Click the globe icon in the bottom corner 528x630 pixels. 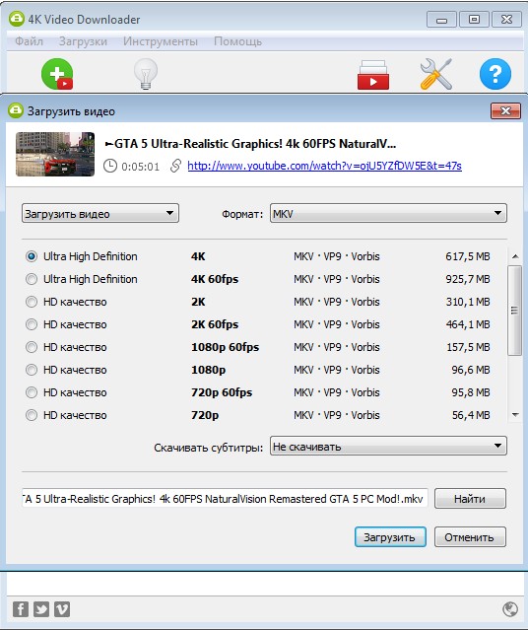[510, 609]
